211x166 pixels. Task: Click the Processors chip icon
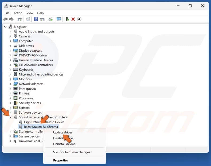pyautogui.click(x=15, y=98)
